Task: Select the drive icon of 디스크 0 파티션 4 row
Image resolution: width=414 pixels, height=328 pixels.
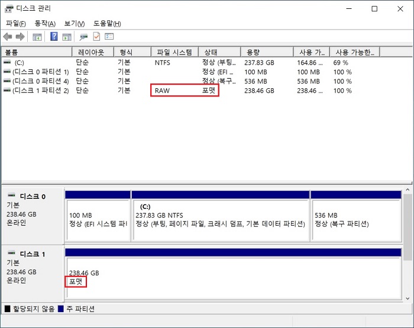Action: pos(7,81)
